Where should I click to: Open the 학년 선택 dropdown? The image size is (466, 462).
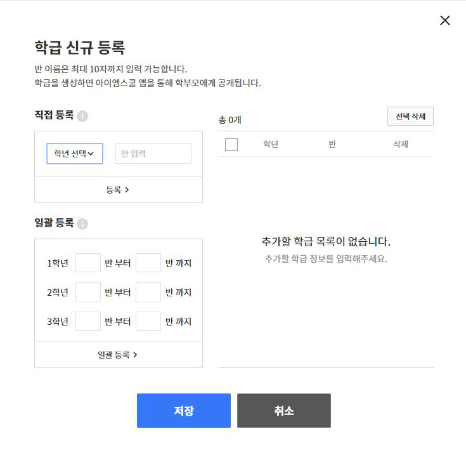point(75,154)
